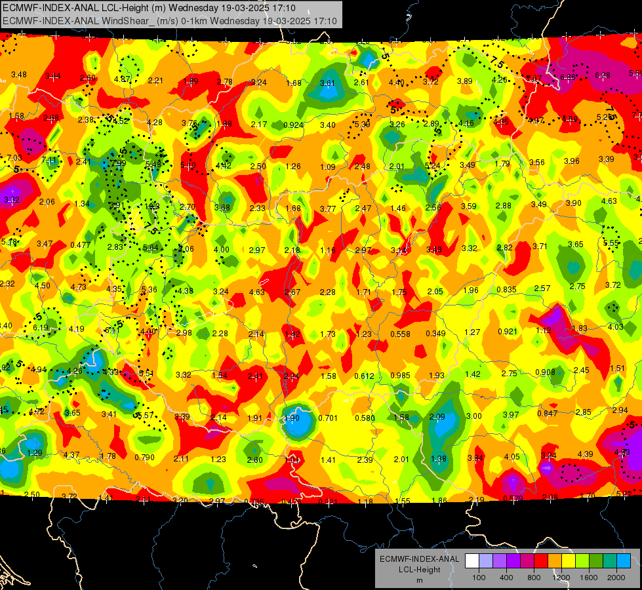
Task: Click the wind shear value 0.790
Action: 144,457
